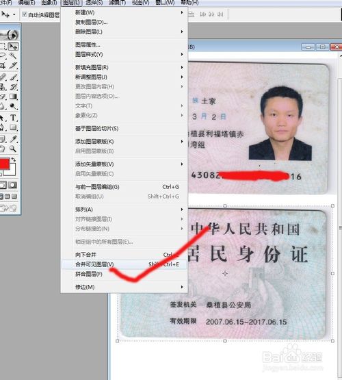342x380 pixels.
Task: Choose 向下合并 menu item
Action: pos(124,255)
